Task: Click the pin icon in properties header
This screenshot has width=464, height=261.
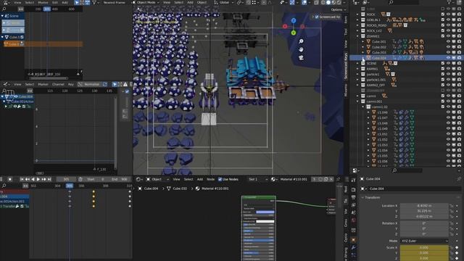Action: click(459, 179)
